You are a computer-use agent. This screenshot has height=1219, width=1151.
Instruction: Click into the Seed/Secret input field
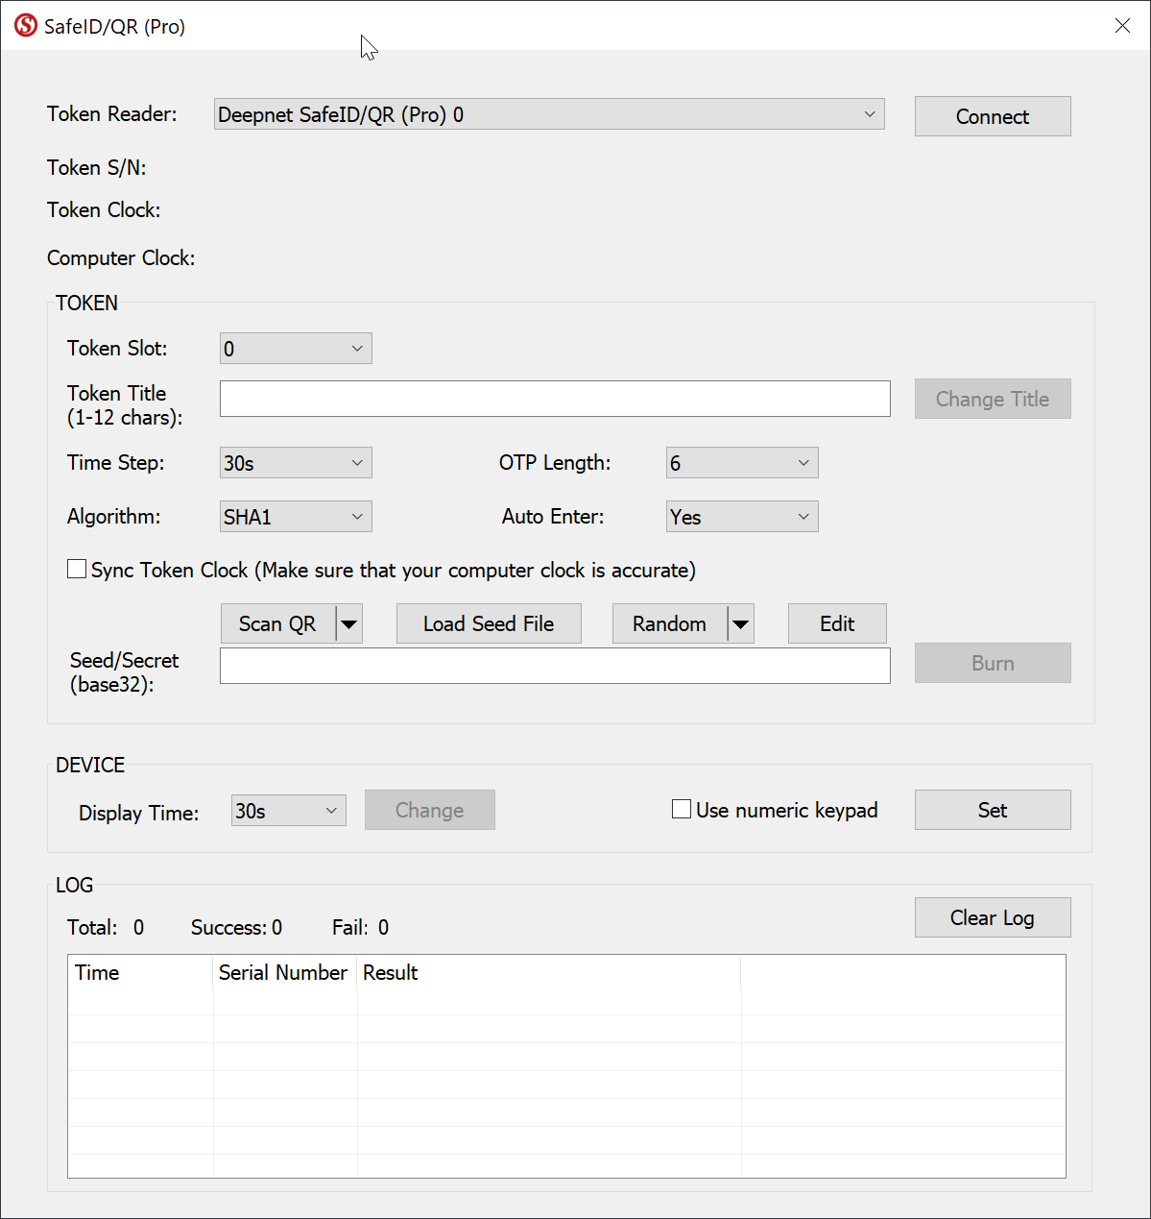pyautogui.click(x=555, y=666)
